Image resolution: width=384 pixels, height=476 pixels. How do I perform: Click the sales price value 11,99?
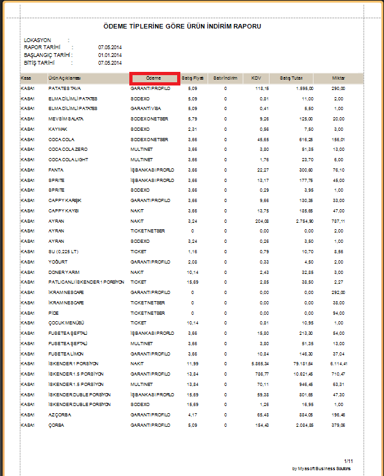pyautogui.click(x=193, y=363)
